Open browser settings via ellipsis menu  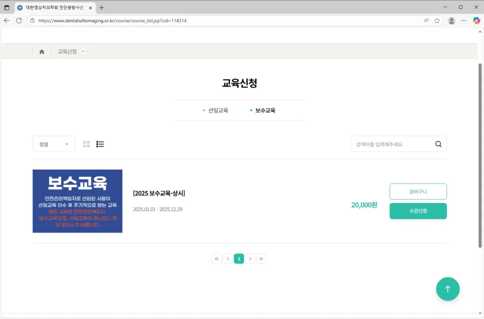[x=464, y=20]
